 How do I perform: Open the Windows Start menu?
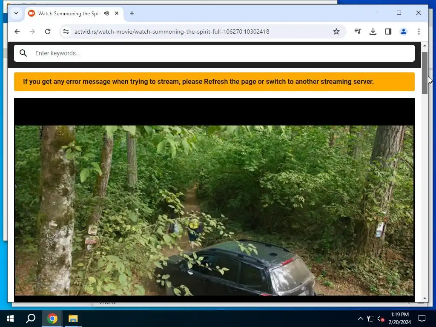(x=10, y=318)
